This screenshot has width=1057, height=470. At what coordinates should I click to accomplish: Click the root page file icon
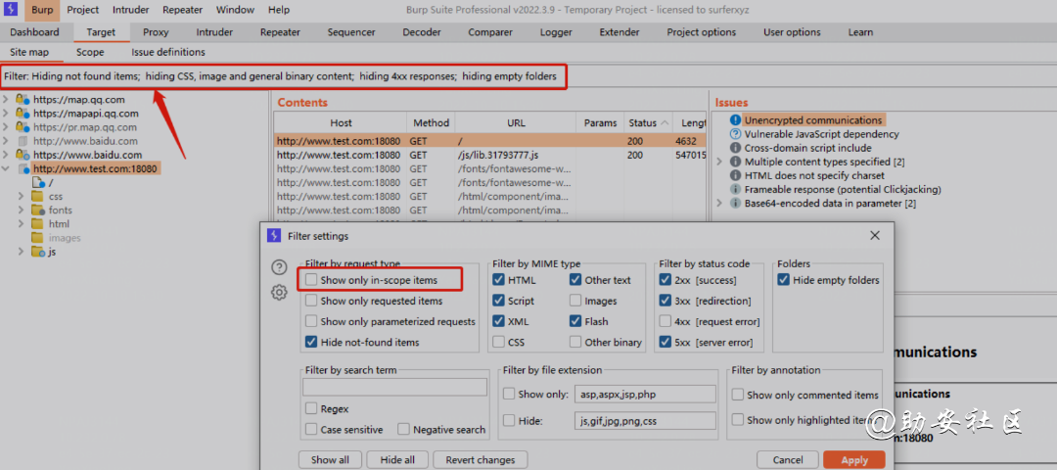38,182
